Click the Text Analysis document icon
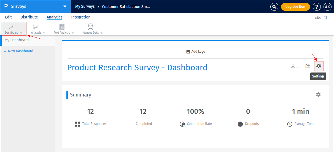The image size is (334, 153). point(62,27)
